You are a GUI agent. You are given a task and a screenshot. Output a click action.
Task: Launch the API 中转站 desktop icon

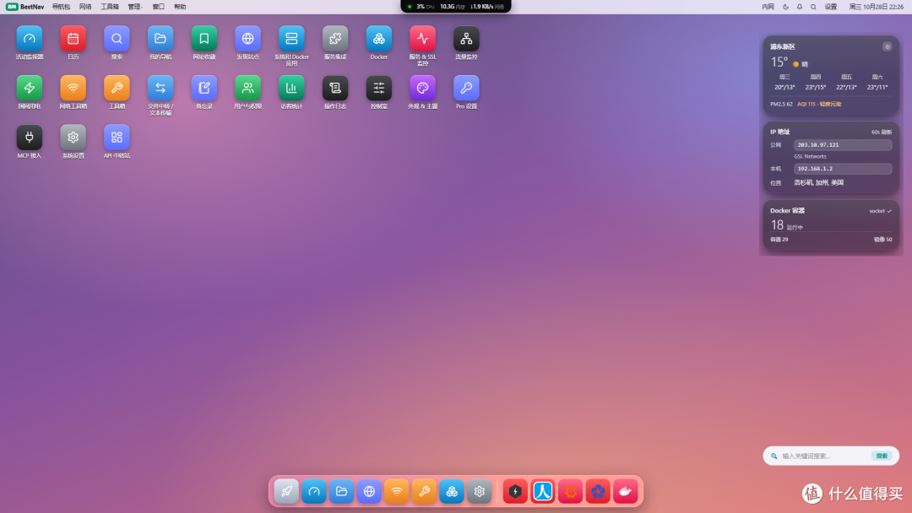pyautogui.click(x=117, y=138)
